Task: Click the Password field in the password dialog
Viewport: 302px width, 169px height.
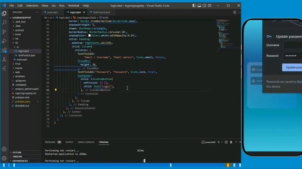Action: coord(293,56)
